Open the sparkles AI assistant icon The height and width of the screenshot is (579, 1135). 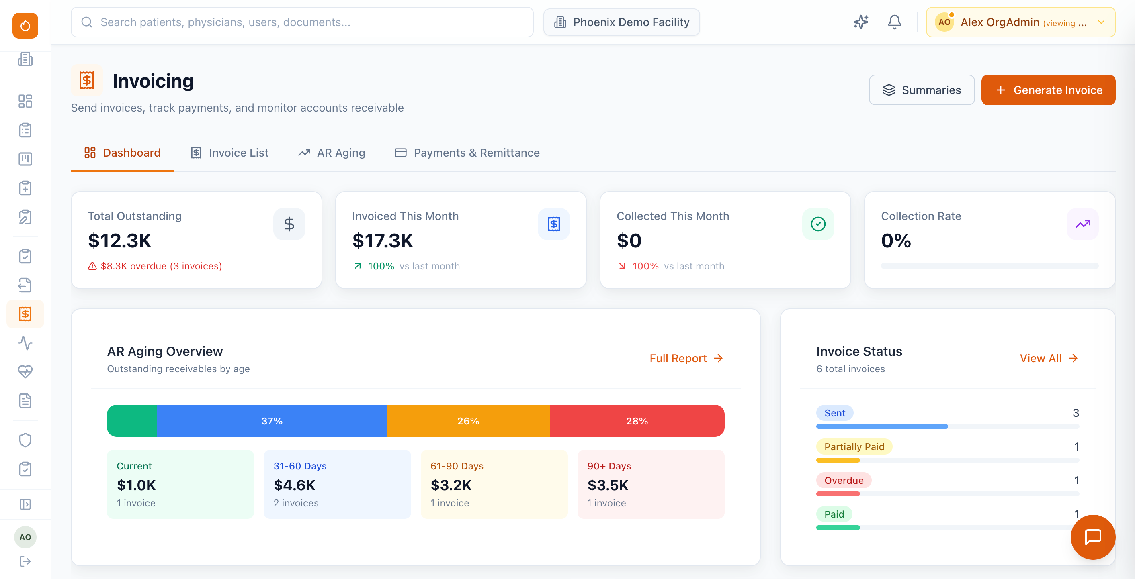860,22
